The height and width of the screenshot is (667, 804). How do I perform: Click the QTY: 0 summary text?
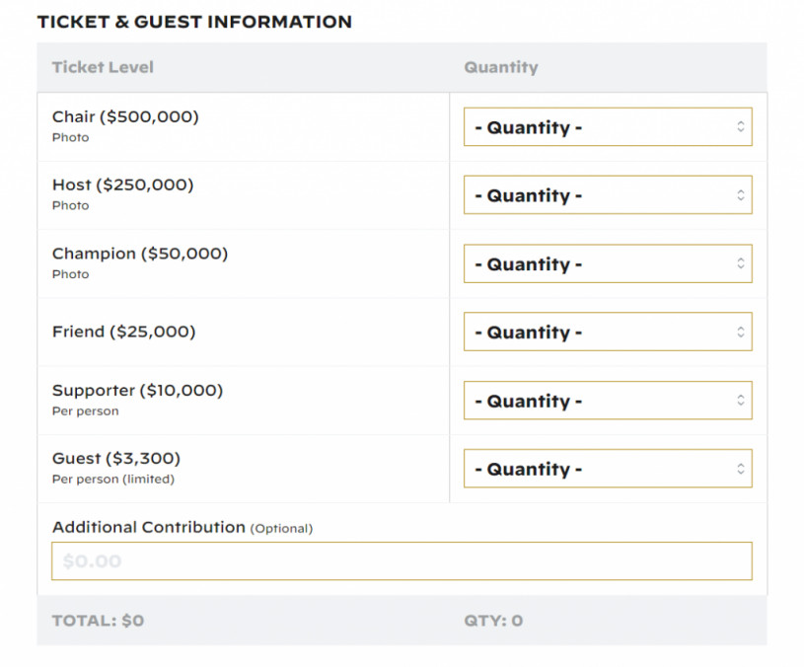click(x=493, y=621)
